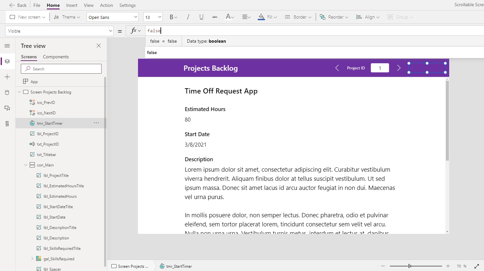
Task: Collapse the left navigation with the hamburger icon
Action: (x=7, y=46)
